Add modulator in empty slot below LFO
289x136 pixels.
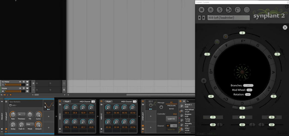49,116
